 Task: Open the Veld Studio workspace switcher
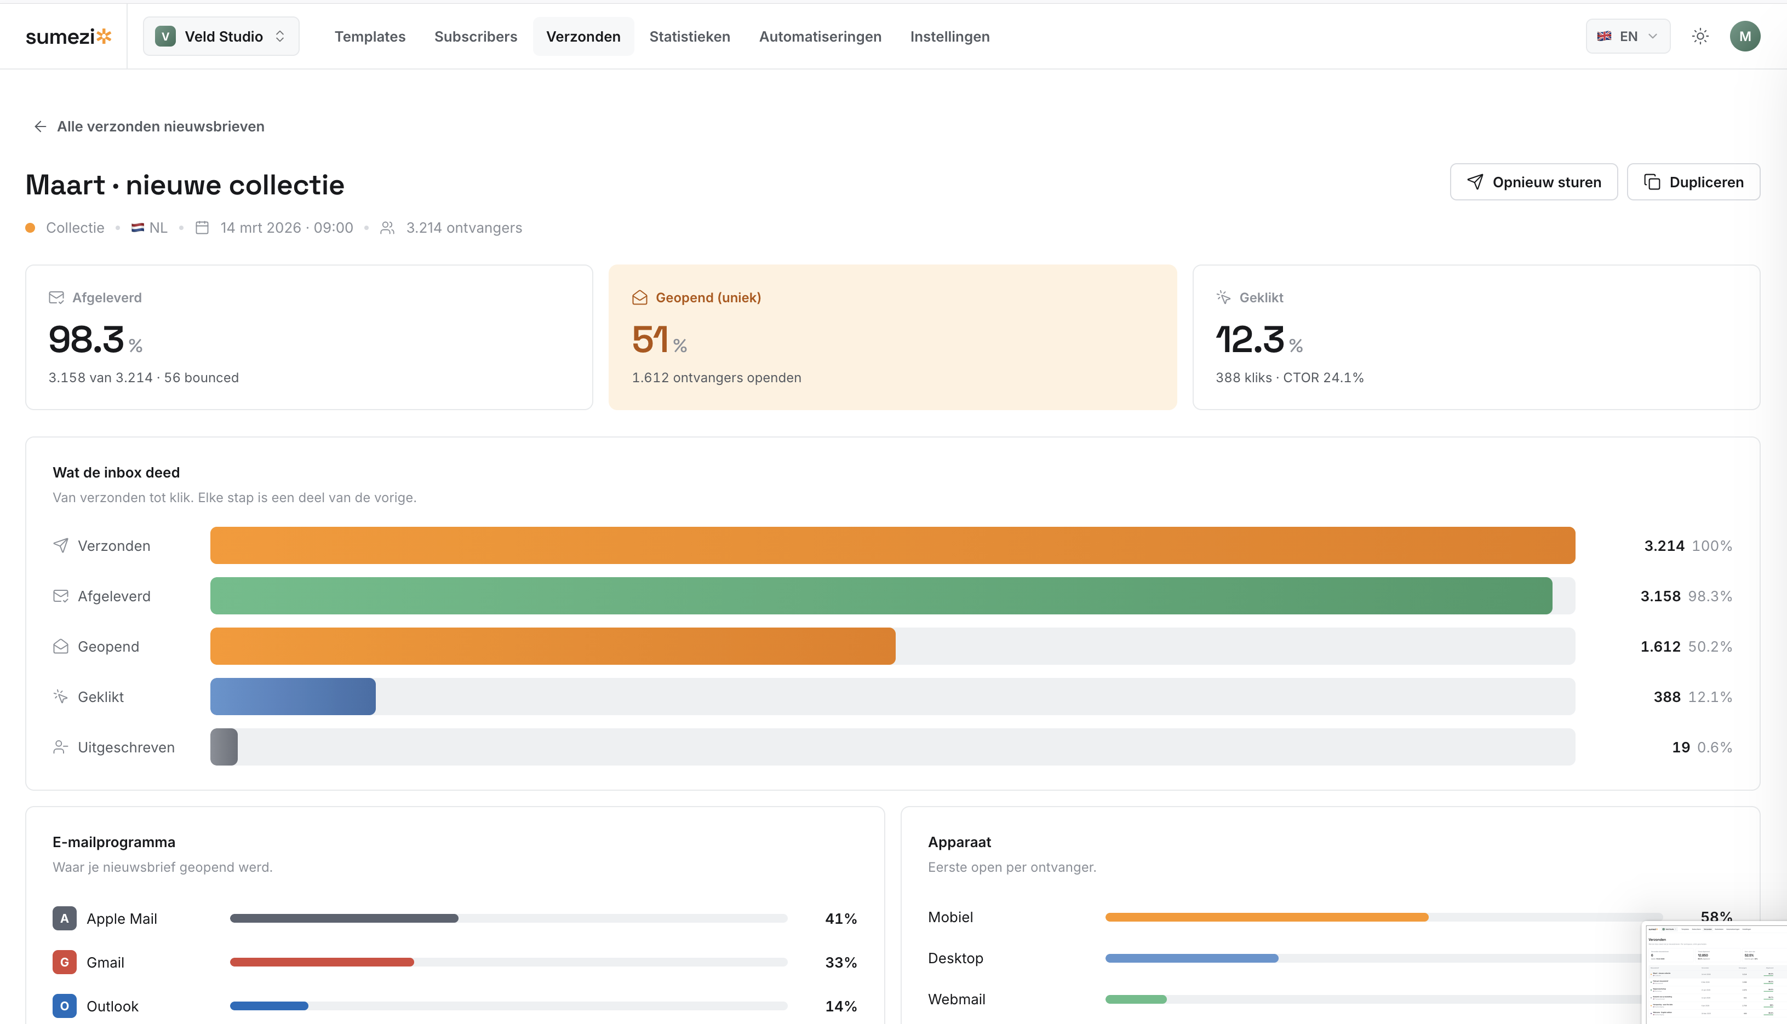221,36
